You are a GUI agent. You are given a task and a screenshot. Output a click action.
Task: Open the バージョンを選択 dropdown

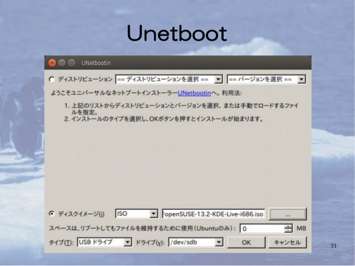tap(267, 79)
